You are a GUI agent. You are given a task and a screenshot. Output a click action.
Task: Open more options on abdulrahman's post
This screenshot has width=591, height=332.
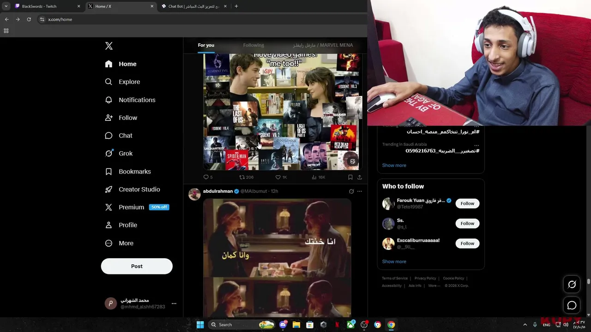tap(360, 191)
